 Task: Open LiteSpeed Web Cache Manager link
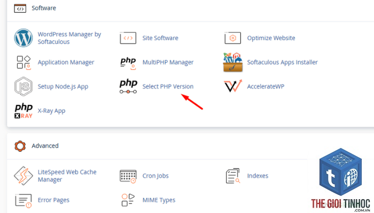pyautogui.click(x=67, y=176)
